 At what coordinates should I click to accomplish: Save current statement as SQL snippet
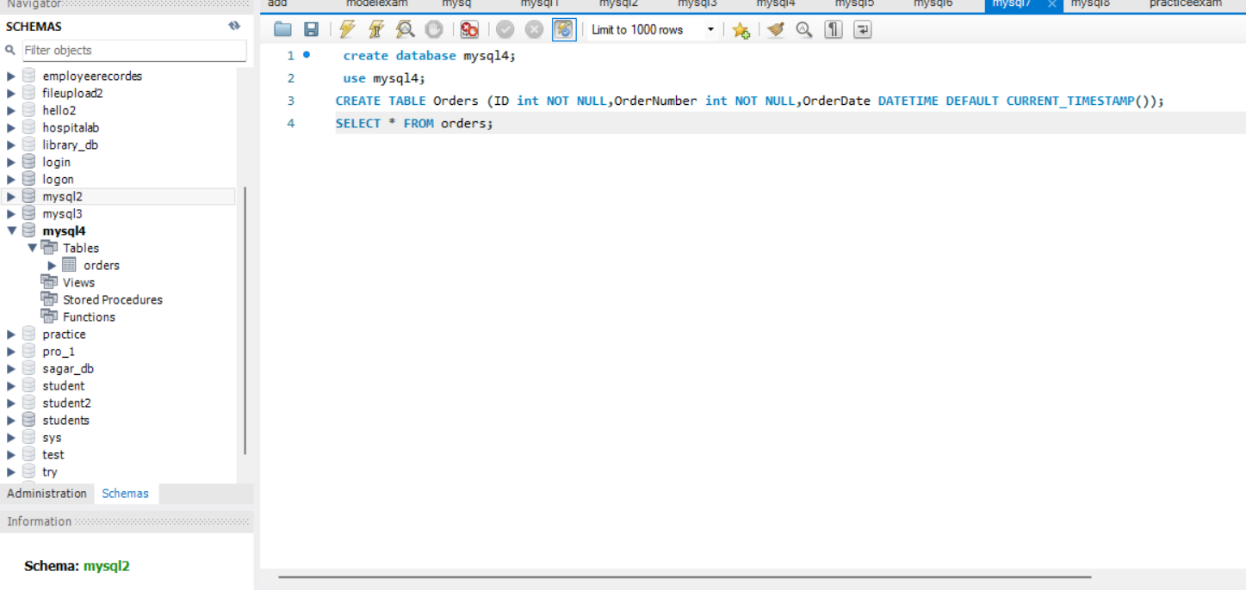(x=741, y=30)
